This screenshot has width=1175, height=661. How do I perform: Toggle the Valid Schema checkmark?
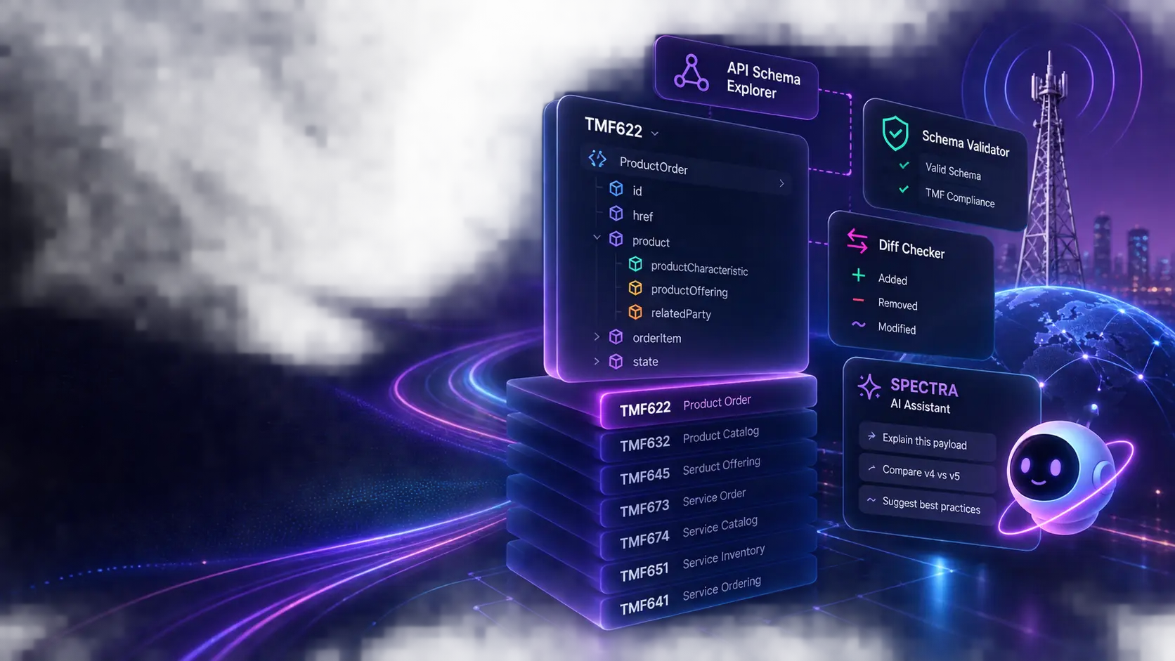coord(904,166)
